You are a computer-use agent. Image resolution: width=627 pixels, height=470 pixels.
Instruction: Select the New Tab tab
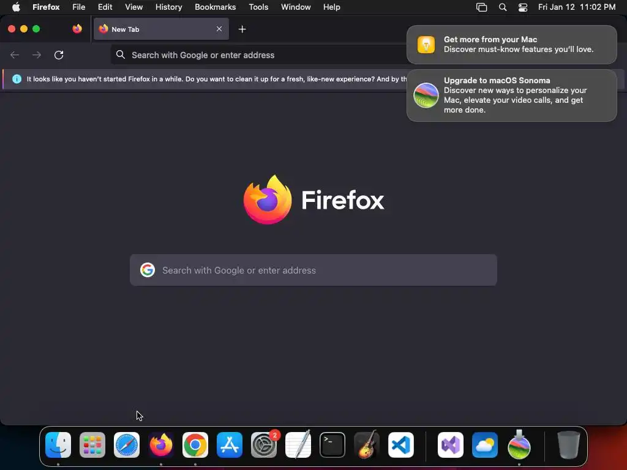(161, 29)
